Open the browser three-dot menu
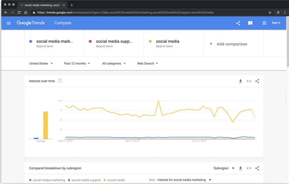289x184 pixels. point(285,12)
